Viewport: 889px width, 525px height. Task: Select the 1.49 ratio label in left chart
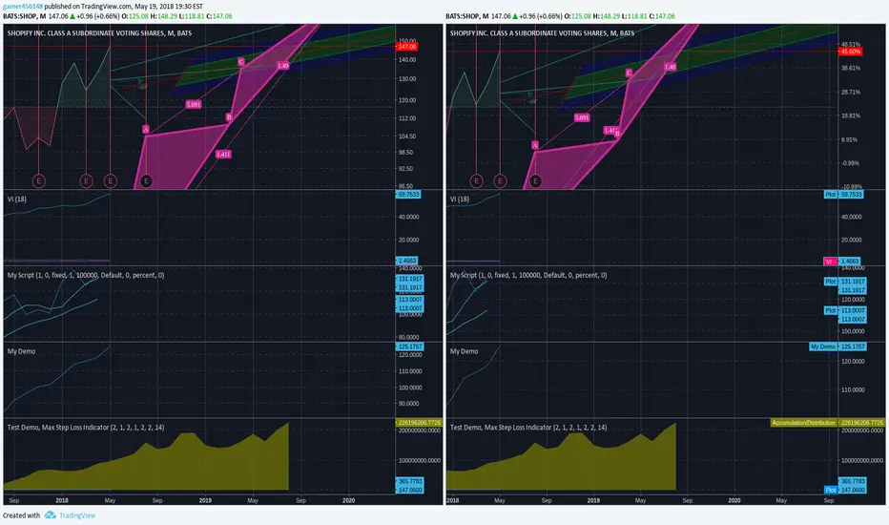tap(283, 66)
